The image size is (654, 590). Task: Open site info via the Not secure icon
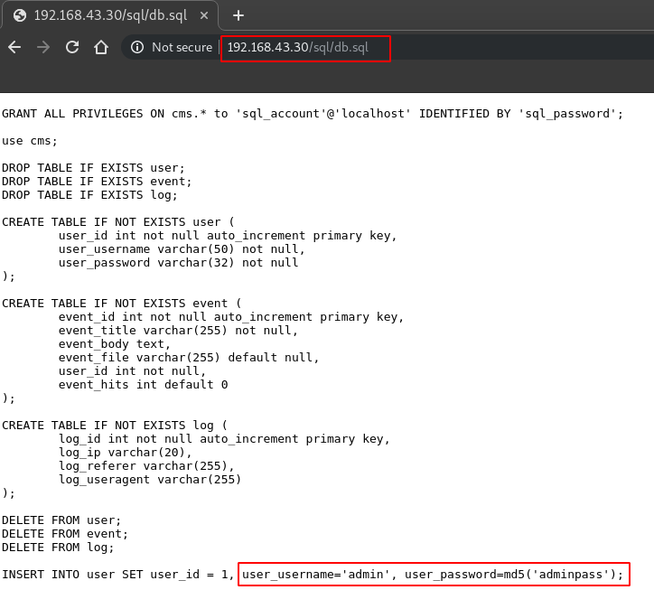[x=137, y=47]
